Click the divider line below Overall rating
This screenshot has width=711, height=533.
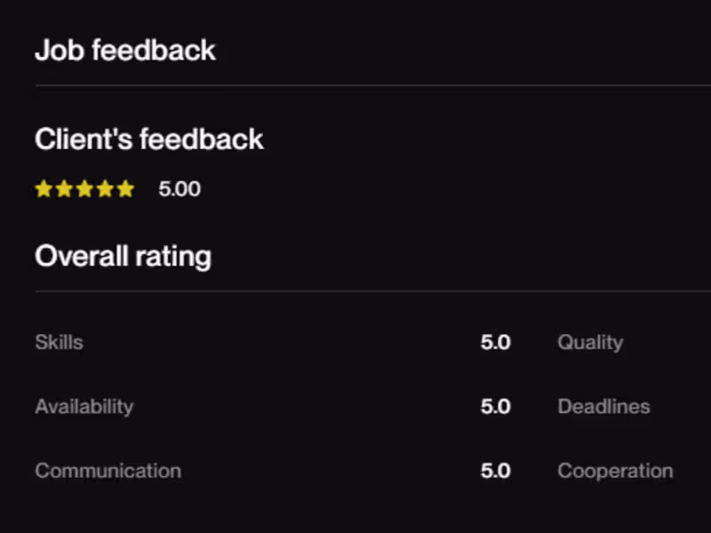355,290
